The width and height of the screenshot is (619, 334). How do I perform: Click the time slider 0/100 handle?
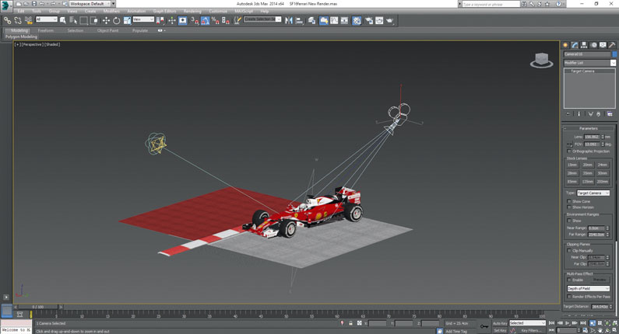[38, 307]
